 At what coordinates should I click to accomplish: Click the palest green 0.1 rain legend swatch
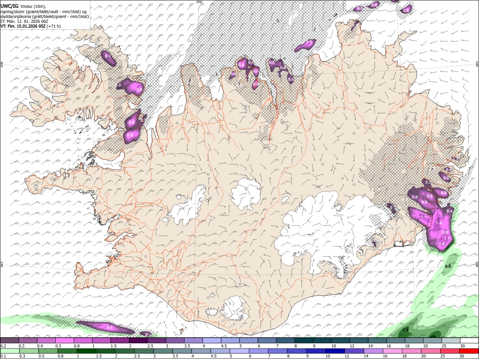(x=9, y=351)
